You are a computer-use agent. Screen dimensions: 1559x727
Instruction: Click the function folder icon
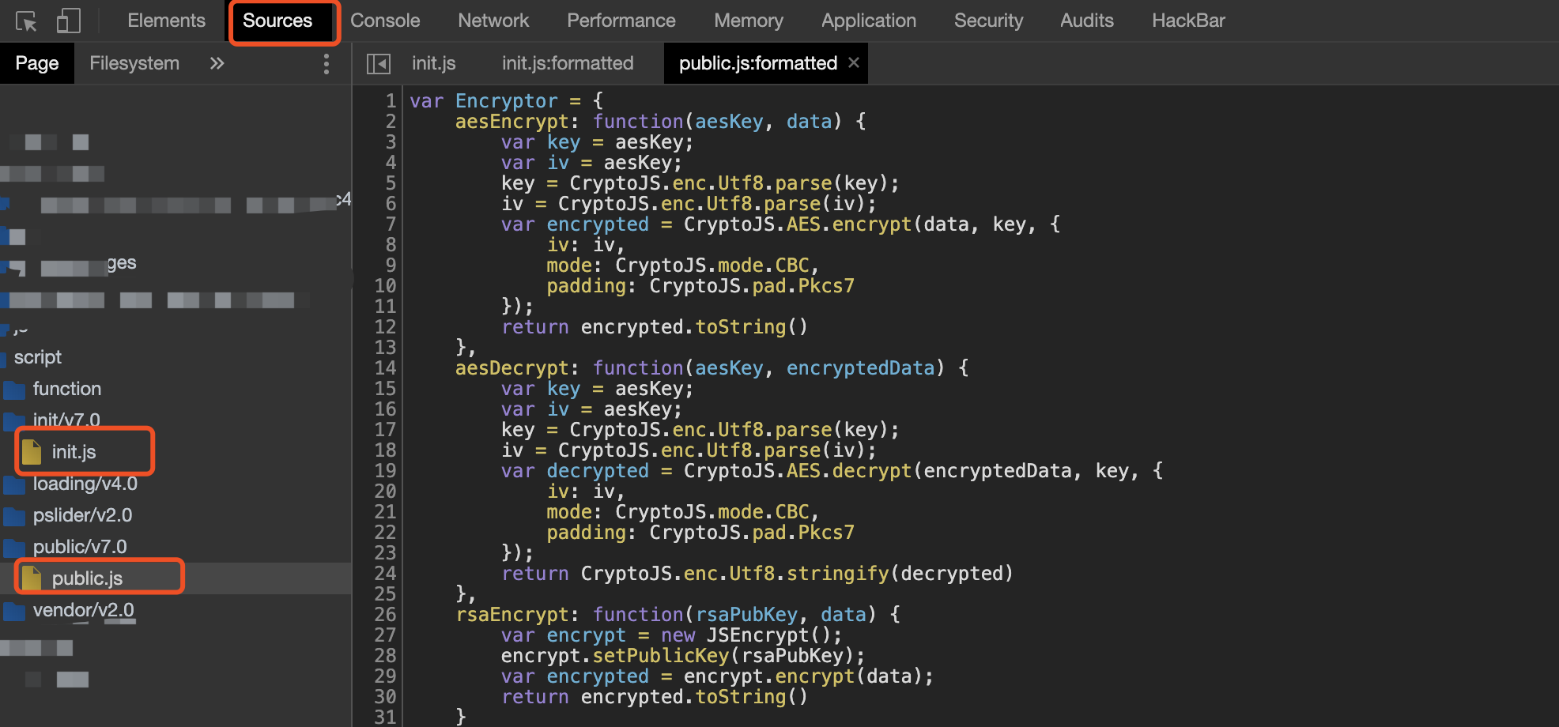[15, 390]
